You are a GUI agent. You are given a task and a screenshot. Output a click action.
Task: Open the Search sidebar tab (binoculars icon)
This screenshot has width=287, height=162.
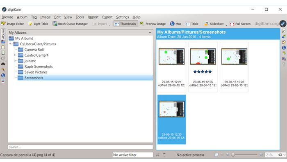[x=3, y=64]
